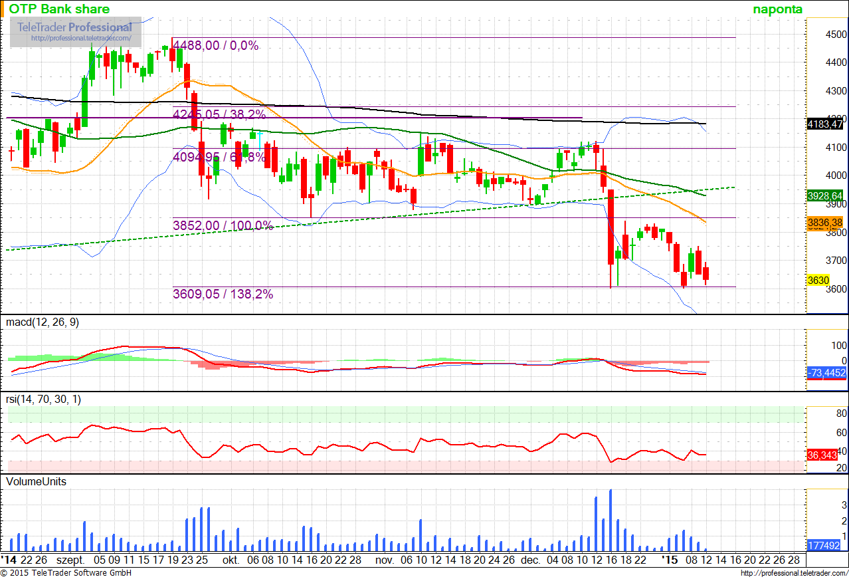
Task: Click the blue -73,4452 MACD value tag
Action: click(x=826, y=374)
